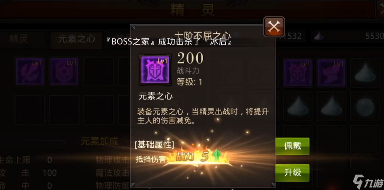This screenshot has height=190, width=384.
Task: Tap the empty slot below feather-axe heart
Action: coord(30,110)
